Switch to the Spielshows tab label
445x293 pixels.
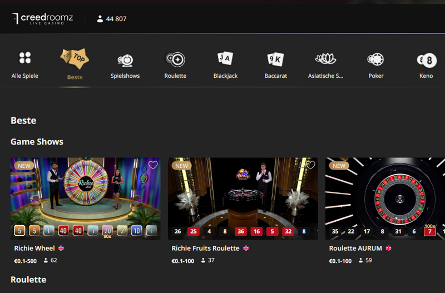click(x=125, y=76)
